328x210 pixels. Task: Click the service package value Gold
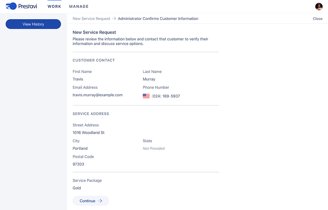77,188
